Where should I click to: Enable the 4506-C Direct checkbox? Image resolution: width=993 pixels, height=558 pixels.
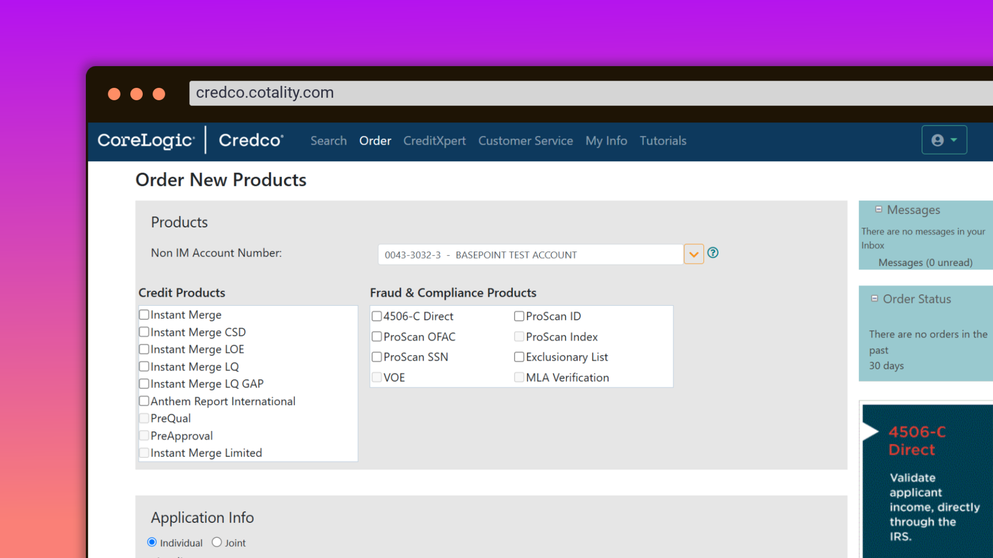point(377,316)
